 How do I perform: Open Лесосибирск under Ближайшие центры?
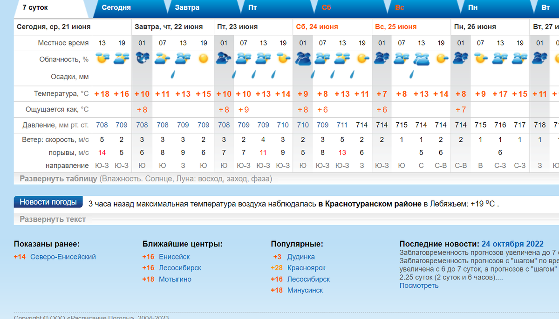coord(180,268)
